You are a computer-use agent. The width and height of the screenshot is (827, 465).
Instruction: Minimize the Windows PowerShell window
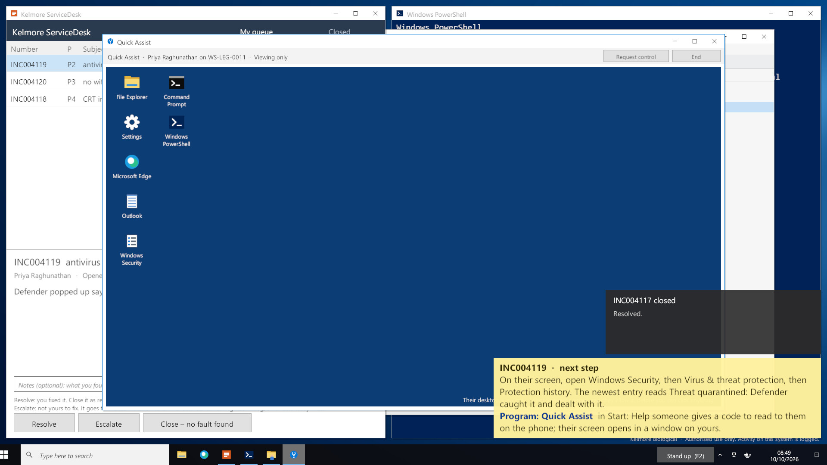pos(771,13)
